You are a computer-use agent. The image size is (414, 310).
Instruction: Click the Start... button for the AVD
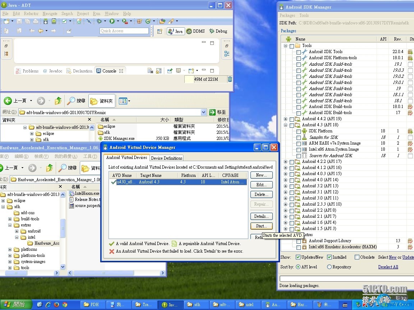coord(261,226)
